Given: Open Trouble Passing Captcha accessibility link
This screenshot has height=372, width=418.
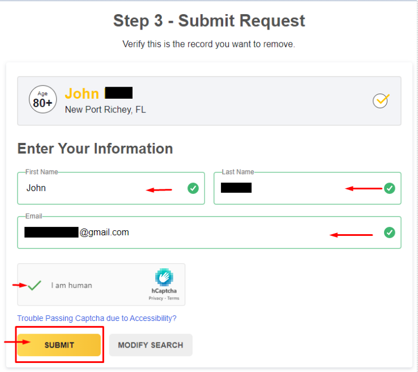Looking at the screenshot, I should click(x=97, y=318).
